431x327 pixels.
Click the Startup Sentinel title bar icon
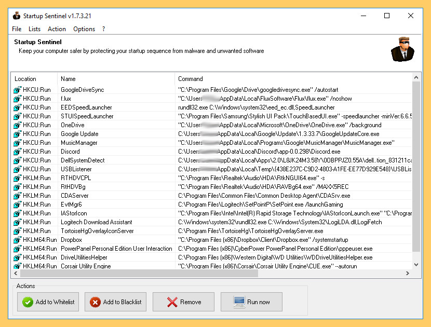click(x=17, y=16)
